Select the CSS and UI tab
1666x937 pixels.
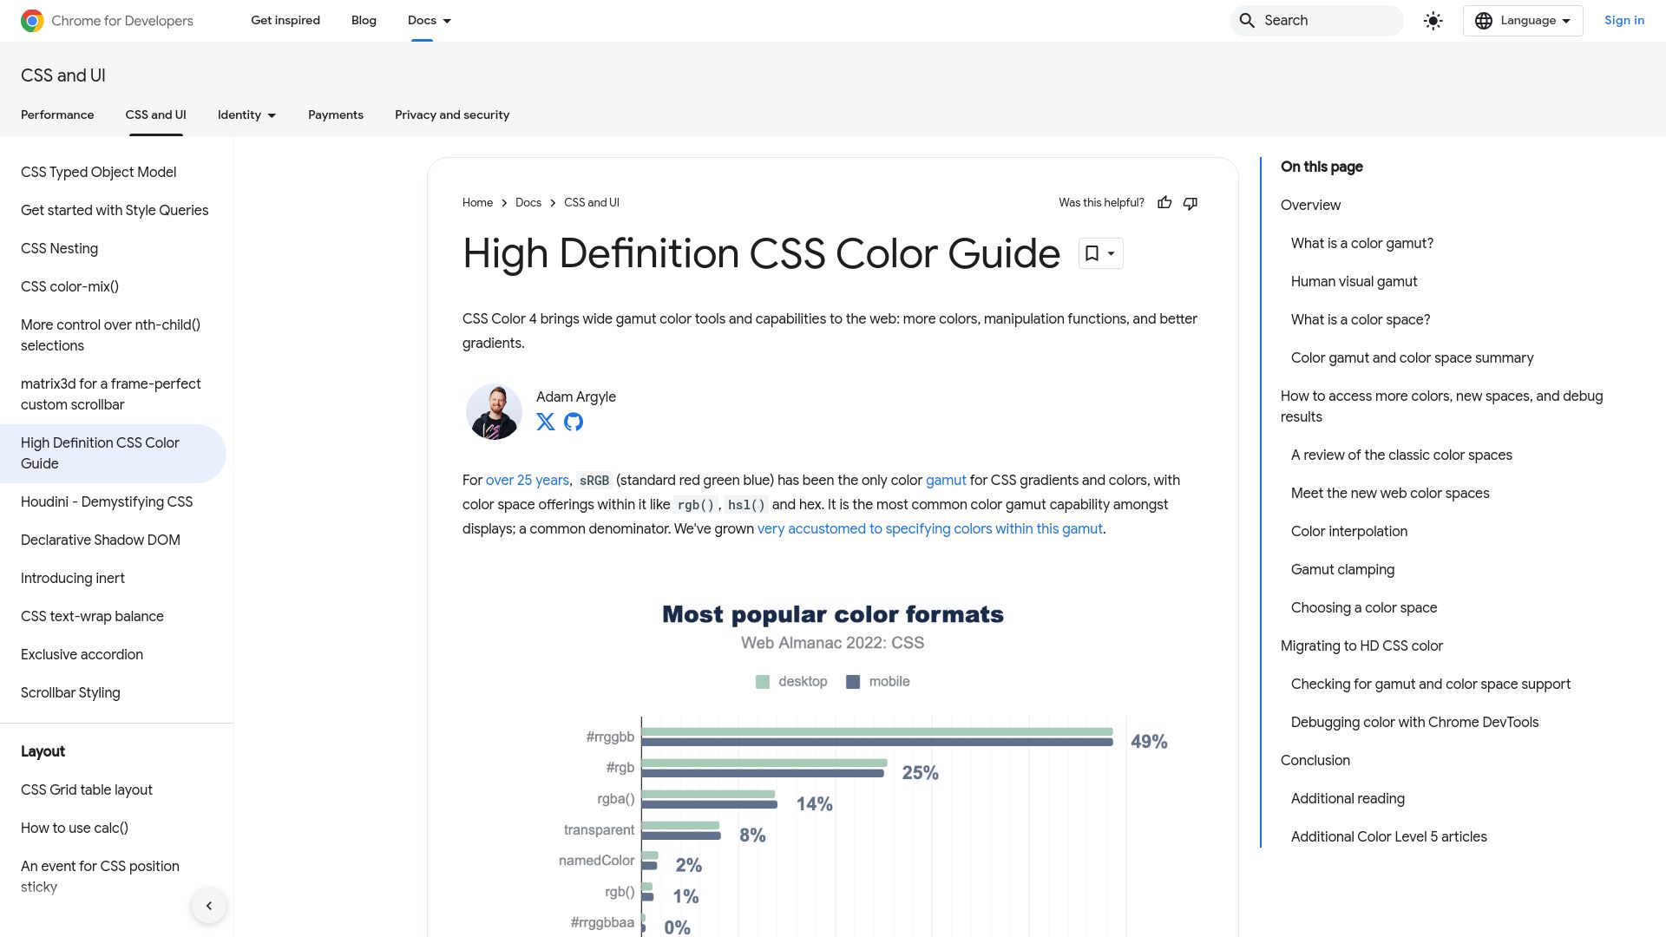[155, 115]
